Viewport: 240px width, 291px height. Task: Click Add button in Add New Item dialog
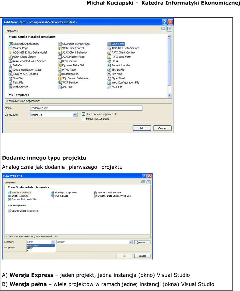pos(142,128)
